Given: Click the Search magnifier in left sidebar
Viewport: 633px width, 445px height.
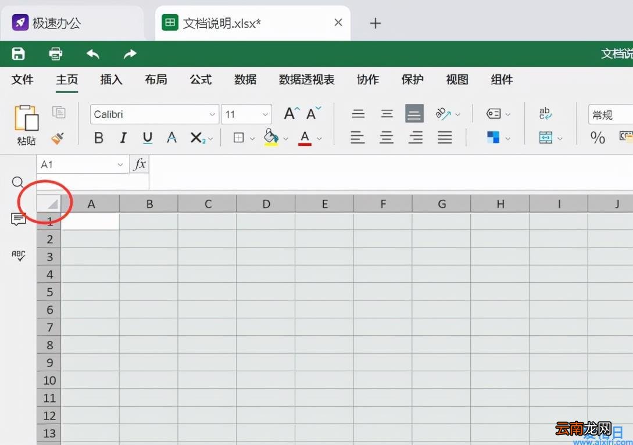Looking at the screenshot, I should click(18, 182).
